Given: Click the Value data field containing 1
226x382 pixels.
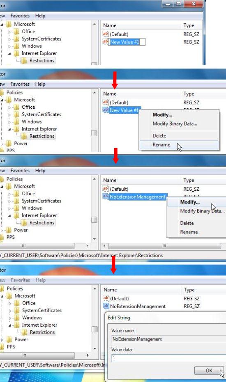Looking at the screenshot, I should pos(169,358).
